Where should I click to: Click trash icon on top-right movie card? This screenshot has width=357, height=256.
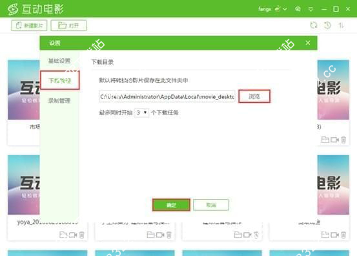click(343, 140)
